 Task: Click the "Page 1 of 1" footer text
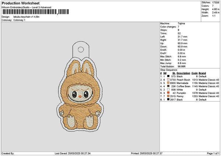tap(213, 153)
